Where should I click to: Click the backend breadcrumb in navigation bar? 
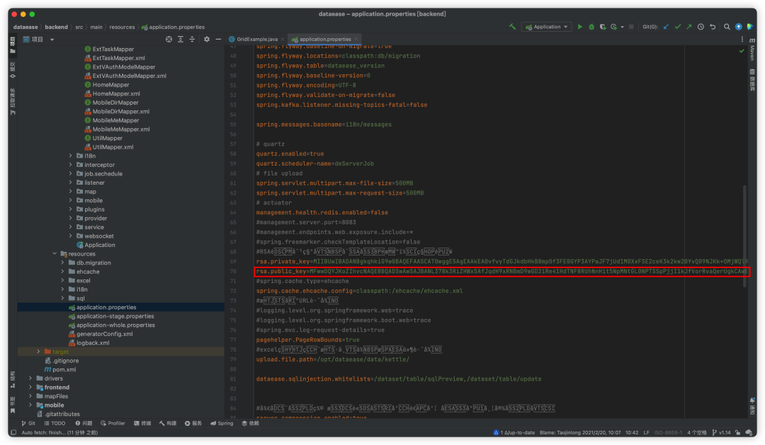tap(56, 27)
